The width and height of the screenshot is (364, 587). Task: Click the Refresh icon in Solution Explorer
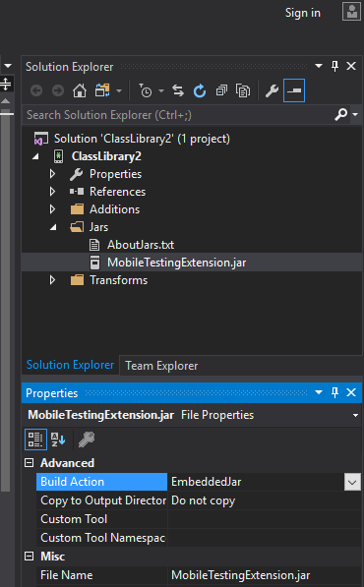point(200,90)
